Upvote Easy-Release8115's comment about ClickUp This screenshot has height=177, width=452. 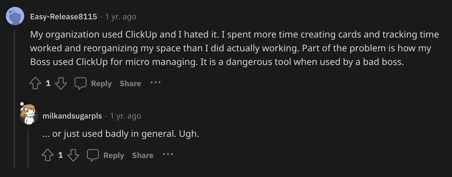35,84
